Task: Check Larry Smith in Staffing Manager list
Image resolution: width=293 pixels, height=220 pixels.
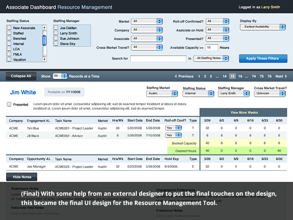Action: [x=56, y=33]
